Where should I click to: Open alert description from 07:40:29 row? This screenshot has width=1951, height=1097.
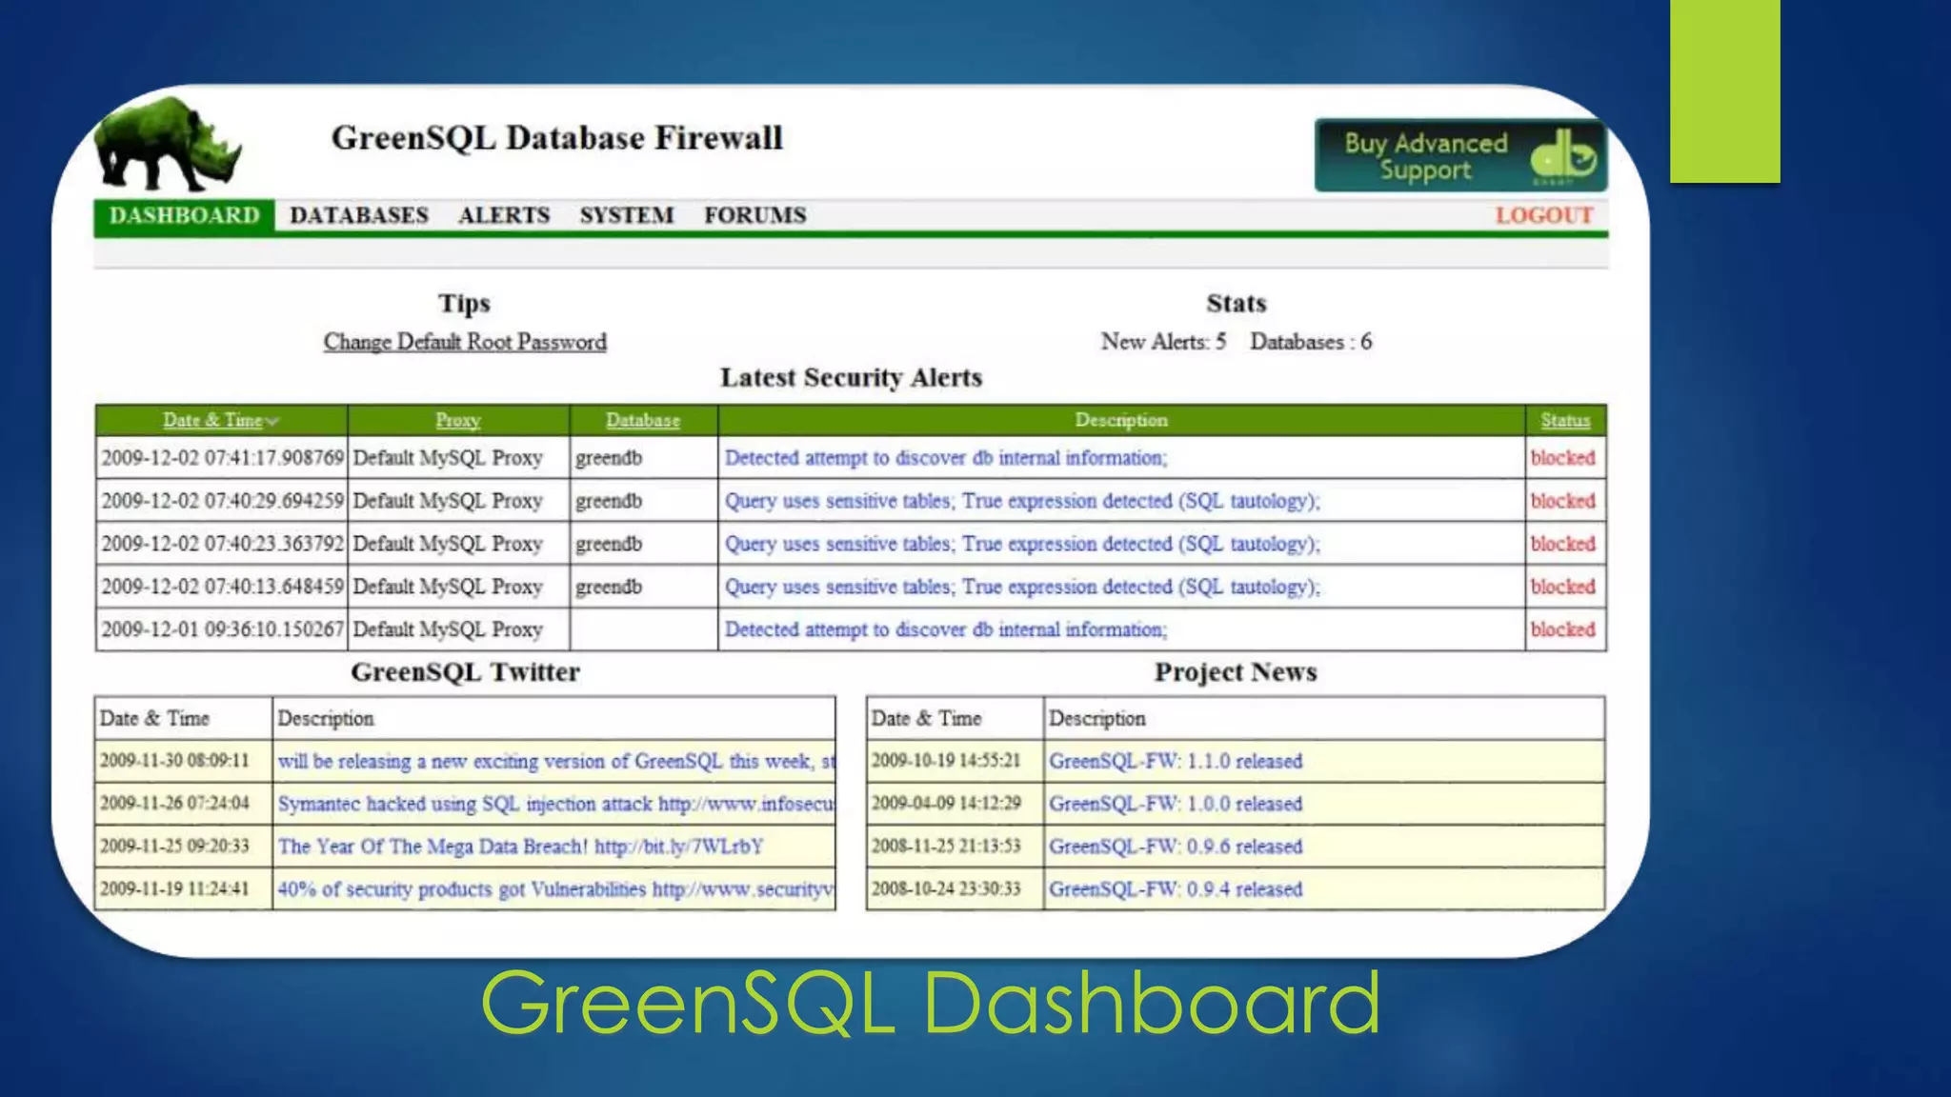tap(1022, 501)
